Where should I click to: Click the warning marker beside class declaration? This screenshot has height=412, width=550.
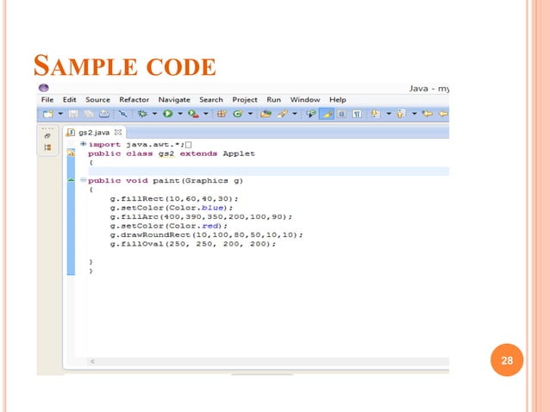(x=71, y=153)
